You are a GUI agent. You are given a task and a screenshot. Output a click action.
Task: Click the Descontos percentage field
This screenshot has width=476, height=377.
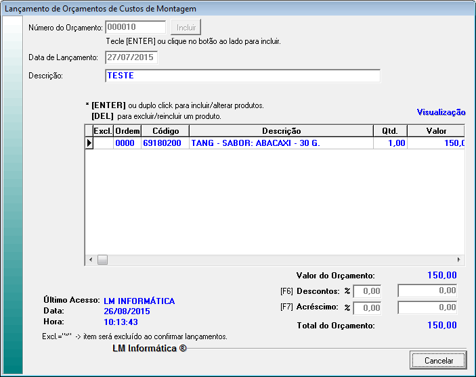[x=368, y=291]
